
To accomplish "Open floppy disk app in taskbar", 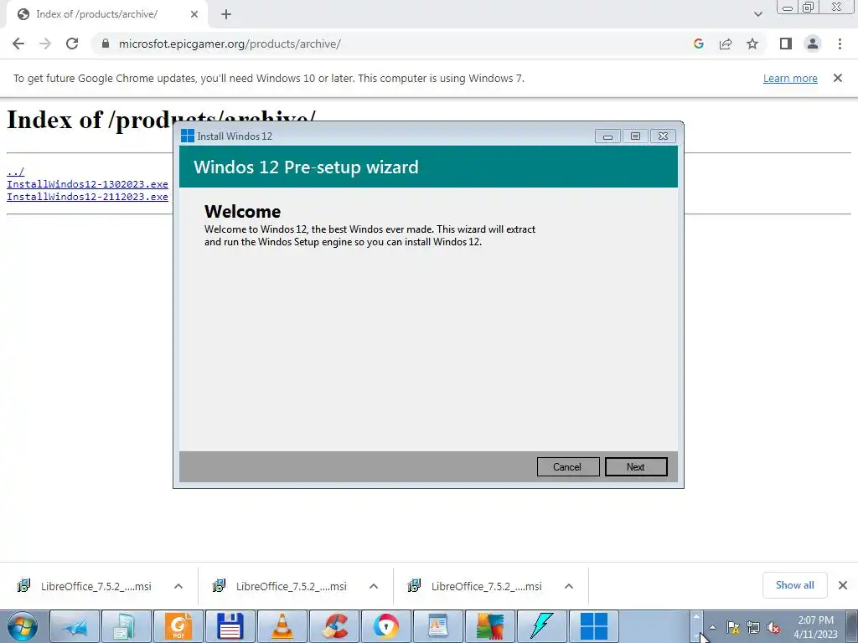I will pyautogui.click(x=230, y=626).
